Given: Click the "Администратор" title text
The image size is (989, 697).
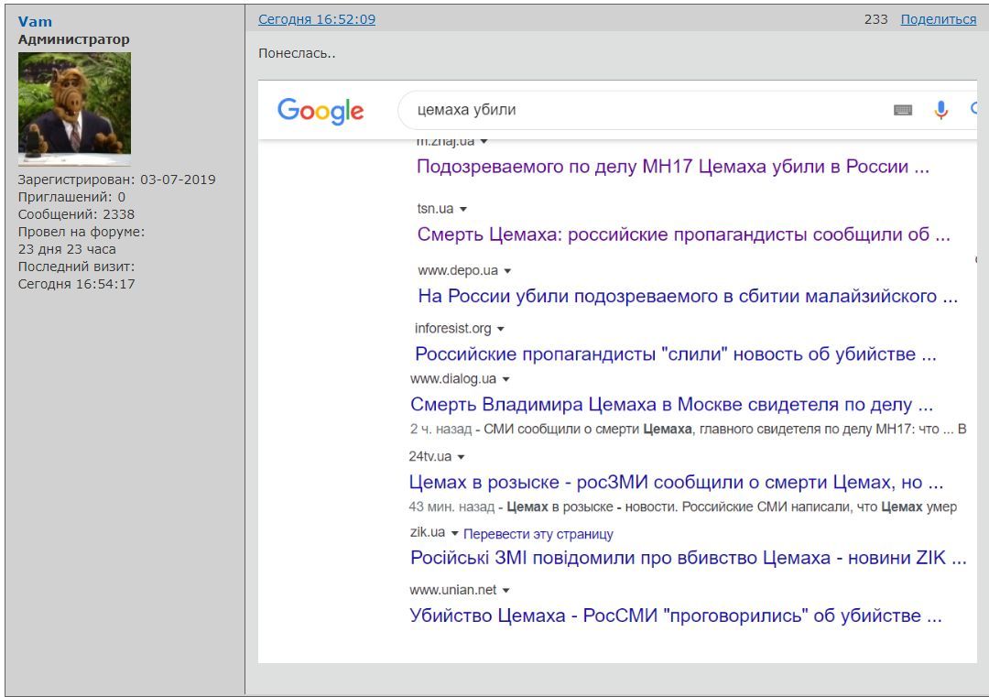Looking at the screenshot, I should coord(74,39).
